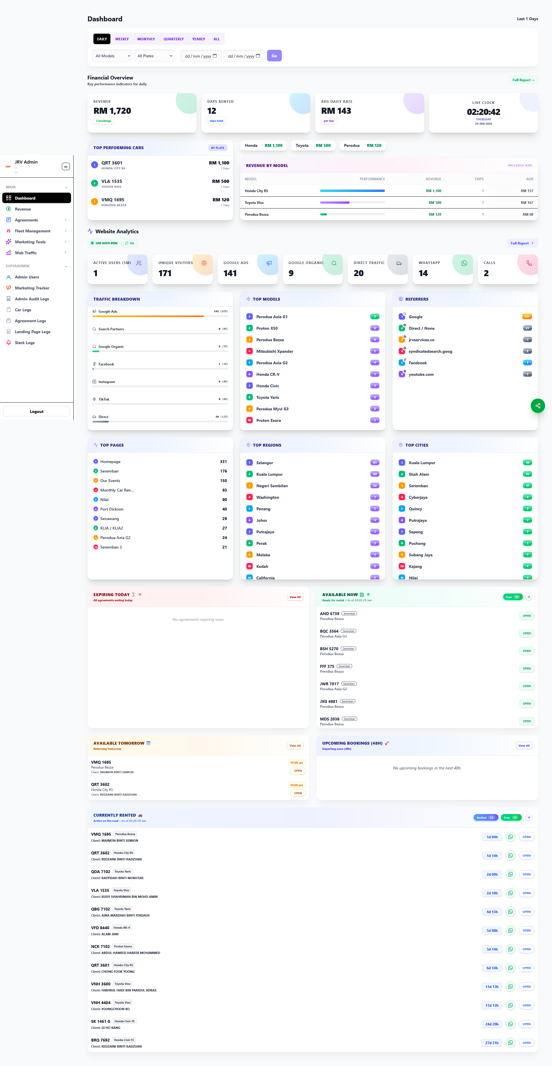
Task: Click WhatsApp icon for VMQ 1695 rental
Action: pyautogui.click(x=510, y=837)
